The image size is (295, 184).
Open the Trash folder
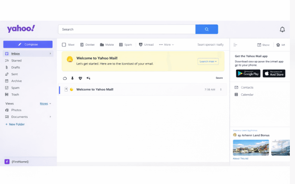(x=15, y=95)
